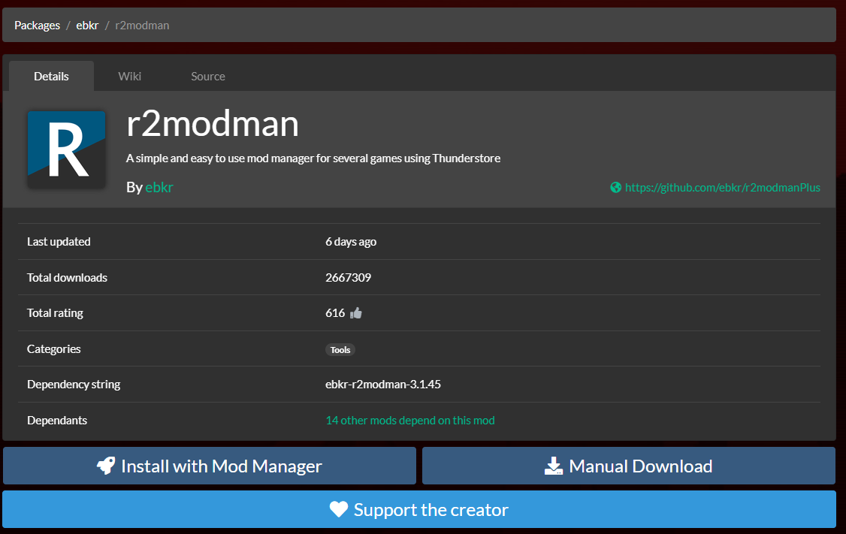Click the 'Total downloads' label
Image resolution: width=846 pixels, height=534 pixels.
pos(68,277)
